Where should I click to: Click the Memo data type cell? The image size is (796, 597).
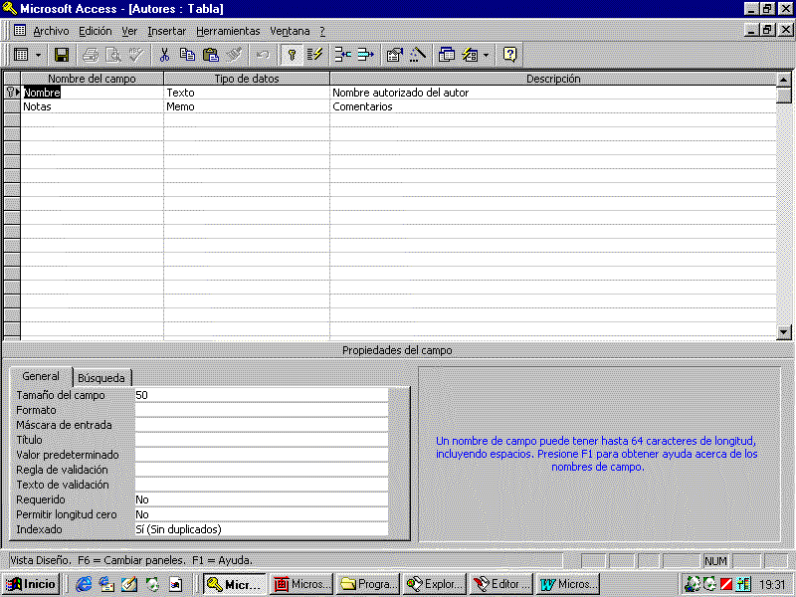tap(247, 106)
